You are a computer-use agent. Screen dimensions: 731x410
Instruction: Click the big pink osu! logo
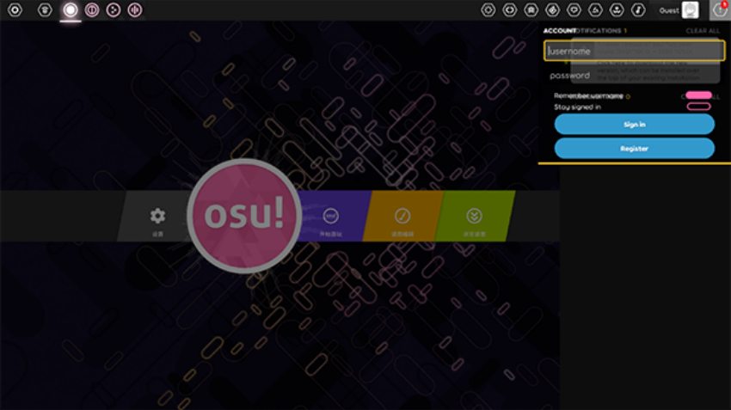(x=244, y=216)
